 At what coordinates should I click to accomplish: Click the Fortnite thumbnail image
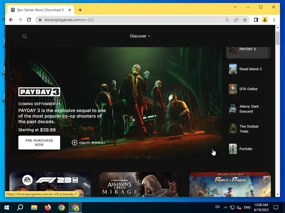(233, 149)
